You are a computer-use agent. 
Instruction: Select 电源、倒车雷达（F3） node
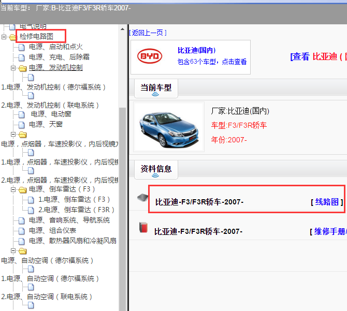click(62, 189)
